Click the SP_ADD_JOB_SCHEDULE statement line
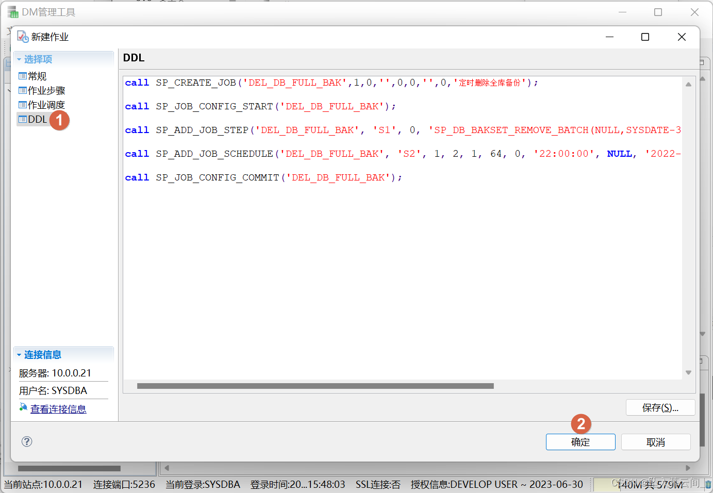Image resolution: width=713 pixels, height=493 pixels. [403, 154]
